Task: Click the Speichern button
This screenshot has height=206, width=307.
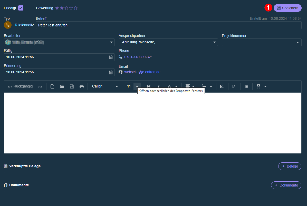Action: (x=287, y=8)
